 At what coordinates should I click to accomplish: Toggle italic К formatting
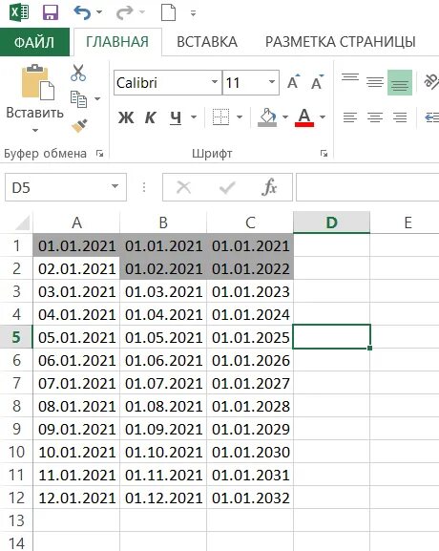(x=151, y=117)
